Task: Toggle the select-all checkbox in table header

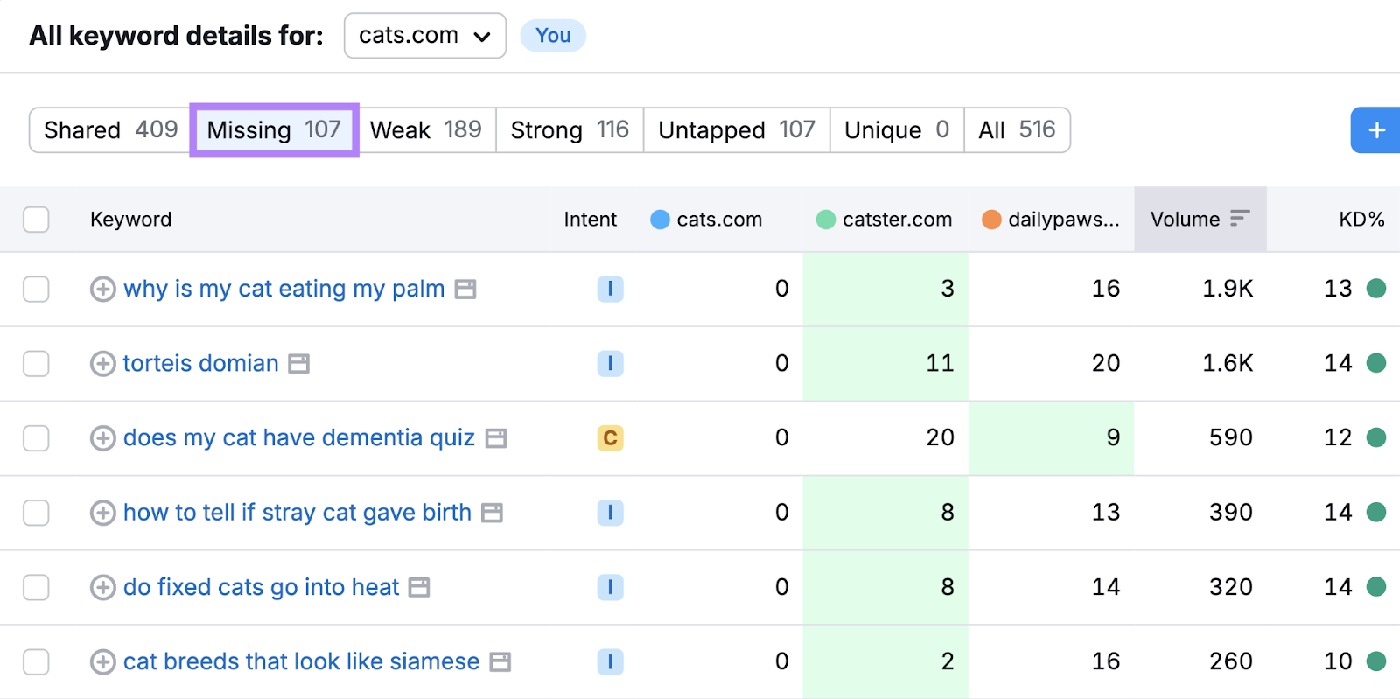Action: tap(36, 220)
